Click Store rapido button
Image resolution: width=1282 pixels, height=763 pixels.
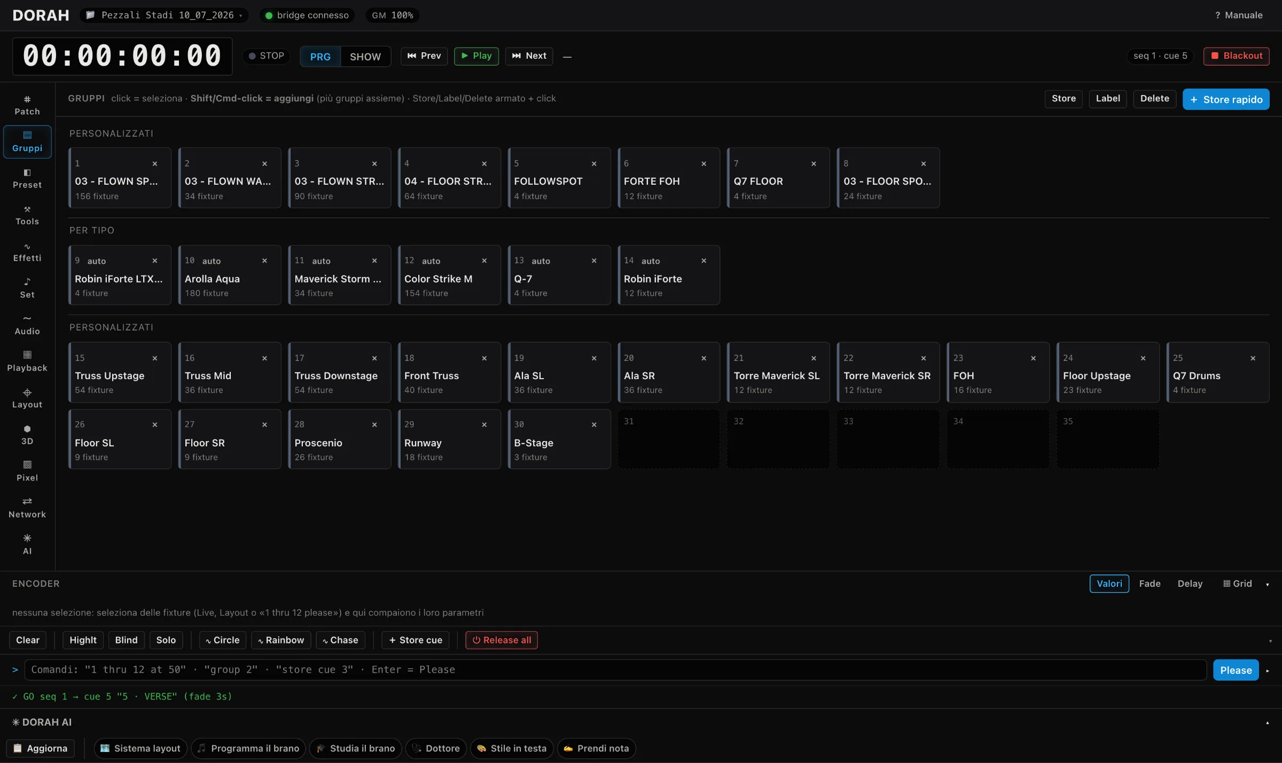pos(1226,99)
